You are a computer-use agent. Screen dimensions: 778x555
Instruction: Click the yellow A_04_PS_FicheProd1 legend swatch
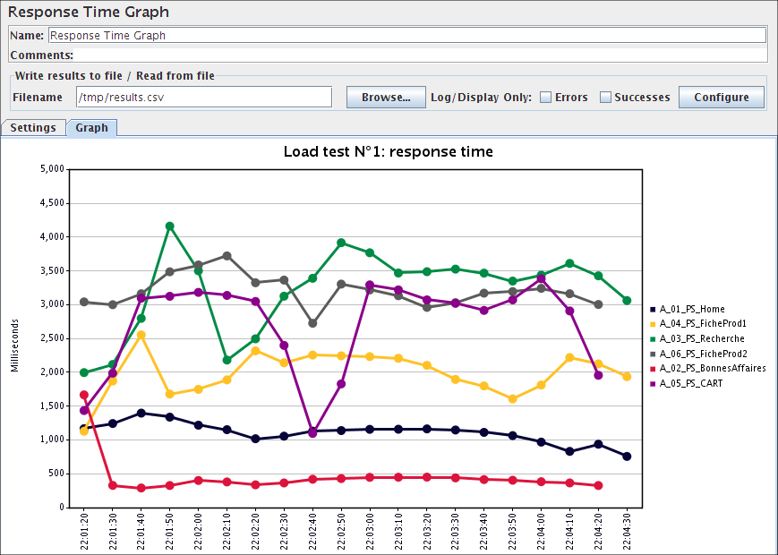(x=653, y=324)
